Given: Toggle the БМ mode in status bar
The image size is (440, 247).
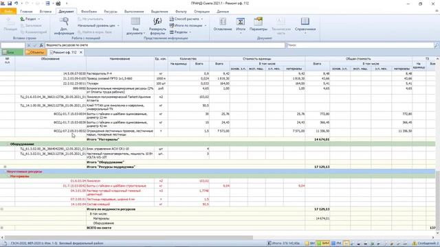Looking at the screenshot, I should tap(310, 244).
